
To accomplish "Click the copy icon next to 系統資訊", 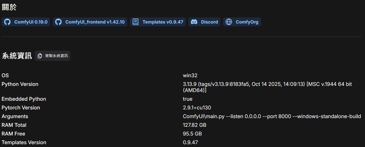I will tap(40, 56).
